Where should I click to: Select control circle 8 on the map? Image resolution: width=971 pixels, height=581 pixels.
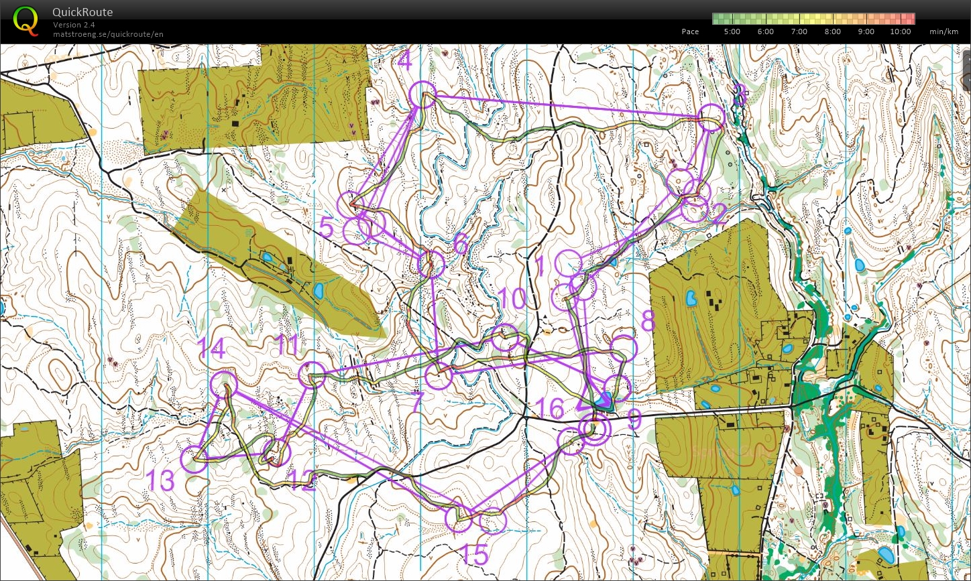(x=624, y=348)
